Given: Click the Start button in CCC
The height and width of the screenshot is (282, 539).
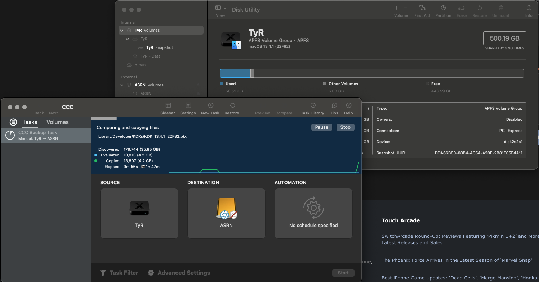Looking at the screenshot, I should pos(343,273).
